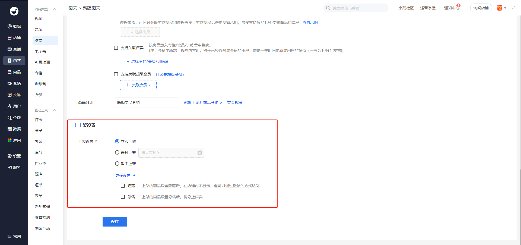This screenshot has height=245, width=521.
Task: Open 用户 users section
Action: click(x=14, y=106)
